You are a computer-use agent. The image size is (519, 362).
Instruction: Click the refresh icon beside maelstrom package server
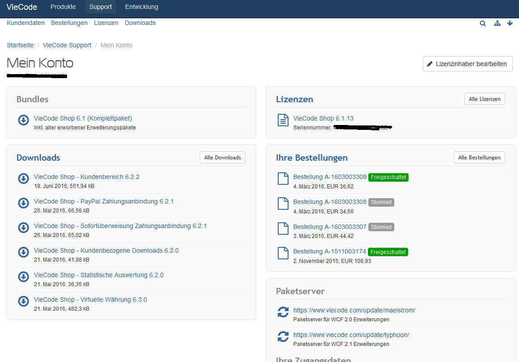(283, 312)
